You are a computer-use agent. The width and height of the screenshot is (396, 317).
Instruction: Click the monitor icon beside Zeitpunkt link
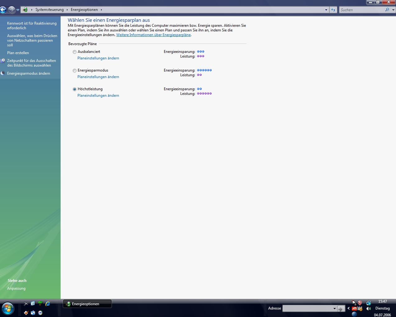click(3, 61)
